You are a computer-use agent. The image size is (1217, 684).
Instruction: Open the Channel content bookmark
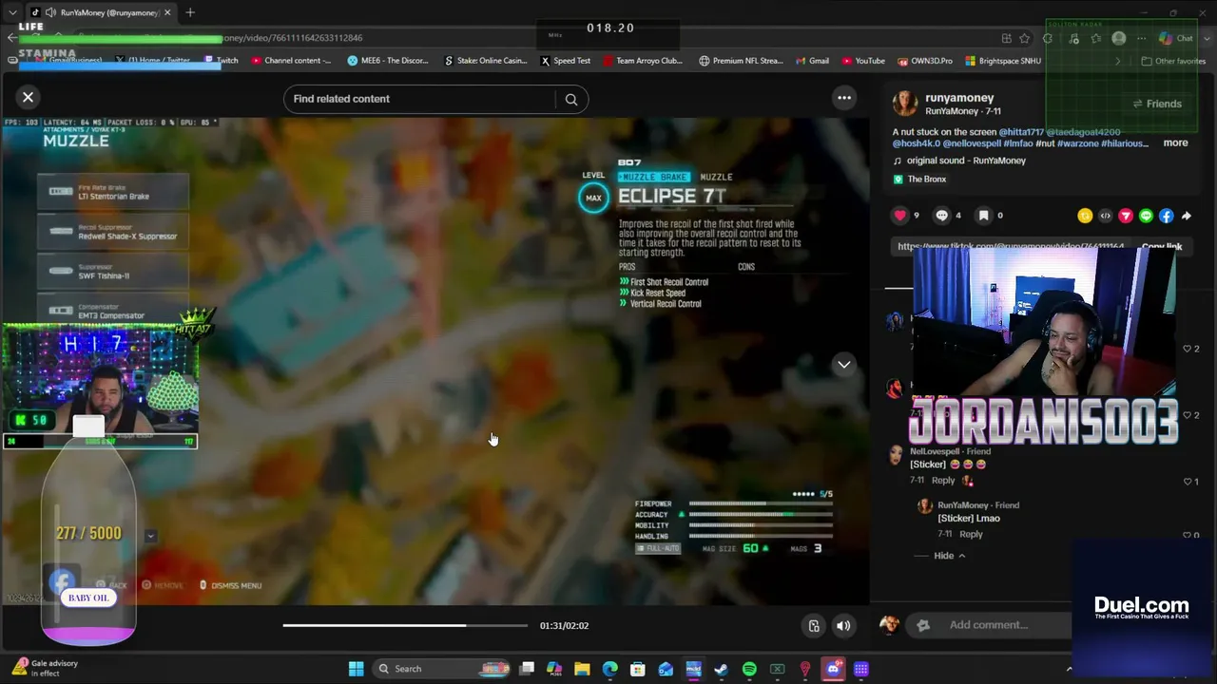(x=291, y=61)
